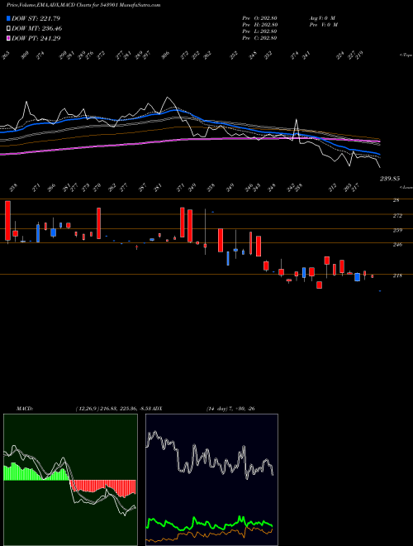This screenshot has width=413, height=546.
Task: Click the 259 price axis label
Action: click(397, 230)
